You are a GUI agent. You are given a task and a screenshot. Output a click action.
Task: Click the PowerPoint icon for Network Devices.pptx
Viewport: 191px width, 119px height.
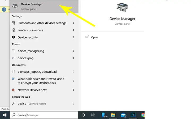click(14, 90)
